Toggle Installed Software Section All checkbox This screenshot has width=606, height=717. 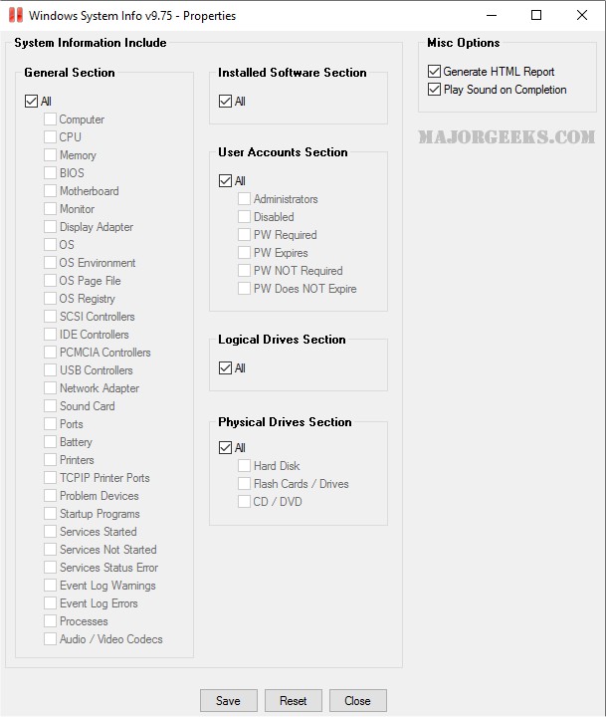tap(225, 102)
